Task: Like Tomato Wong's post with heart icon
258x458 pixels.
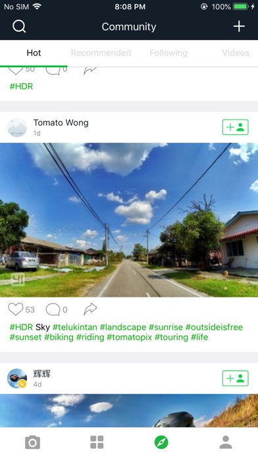Action: coord(16,309)
